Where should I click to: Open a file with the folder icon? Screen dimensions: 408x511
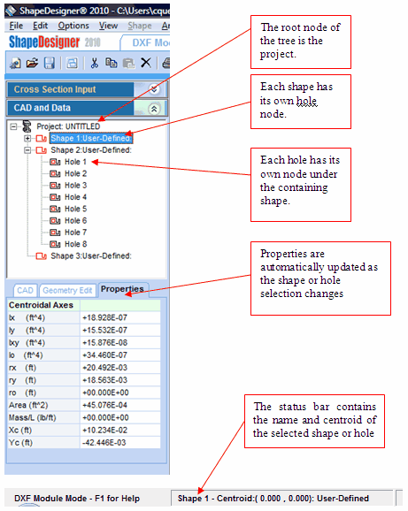click(32, 63)
